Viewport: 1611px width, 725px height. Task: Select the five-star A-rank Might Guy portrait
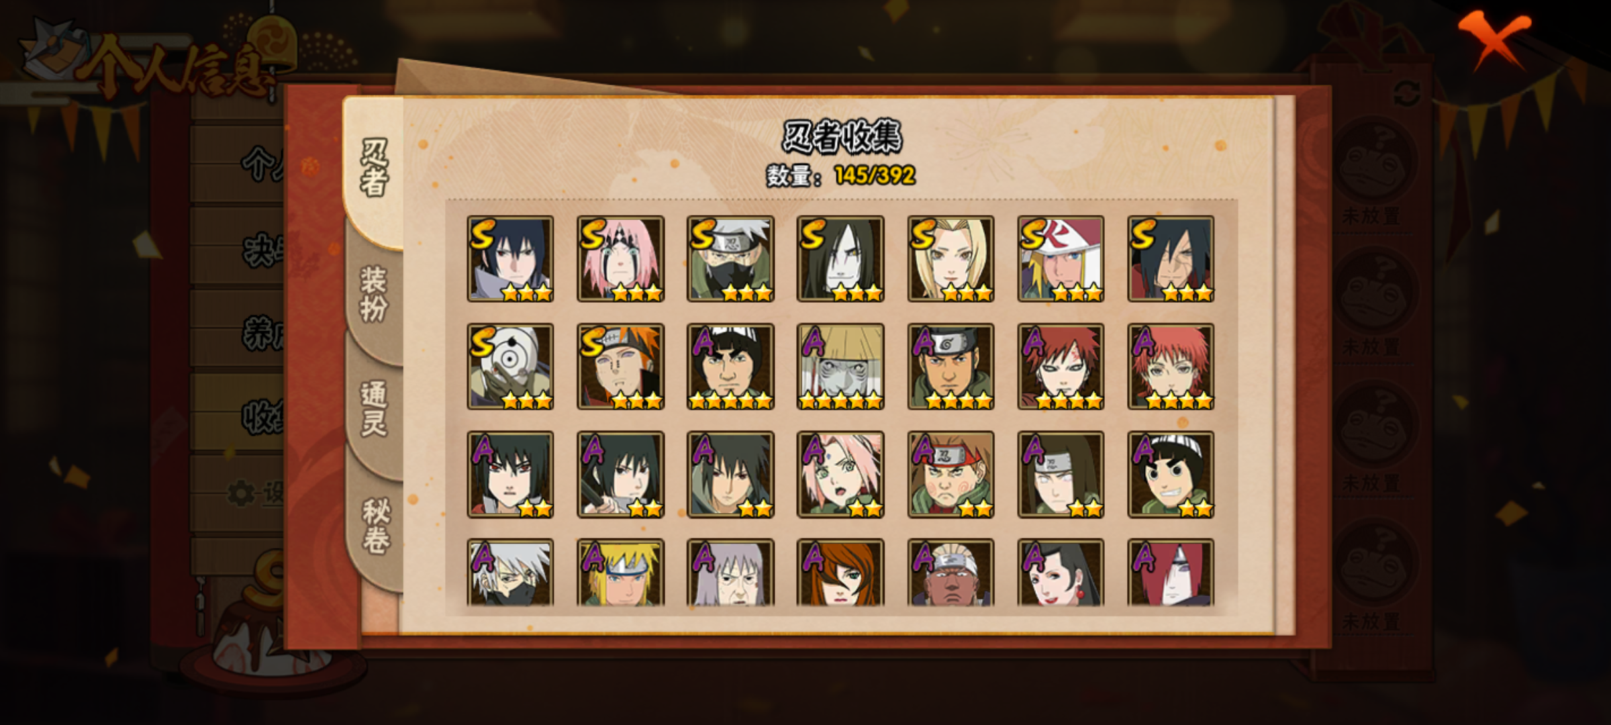click(730, 367)
